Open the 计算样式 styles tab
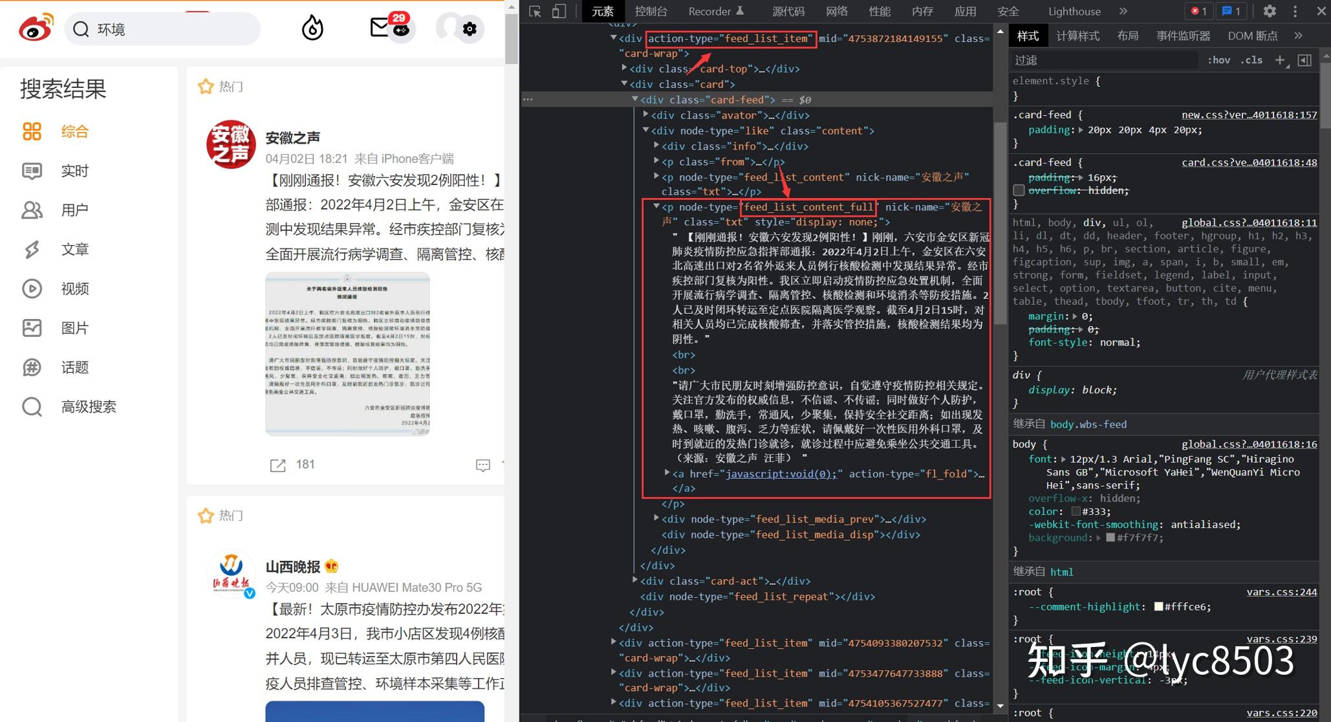The height and width of the screenshot is (722, 1331). pyautogui.click(x=1077, y=36)
